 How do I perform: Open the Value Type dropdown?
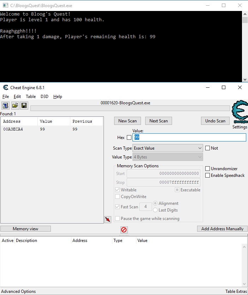click(168, 157)
